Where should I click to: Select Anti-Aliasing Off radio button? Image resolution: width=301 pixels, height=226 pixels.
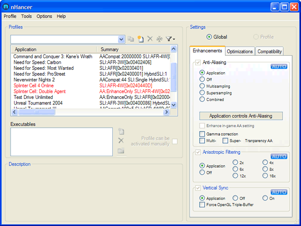point(202,79)
